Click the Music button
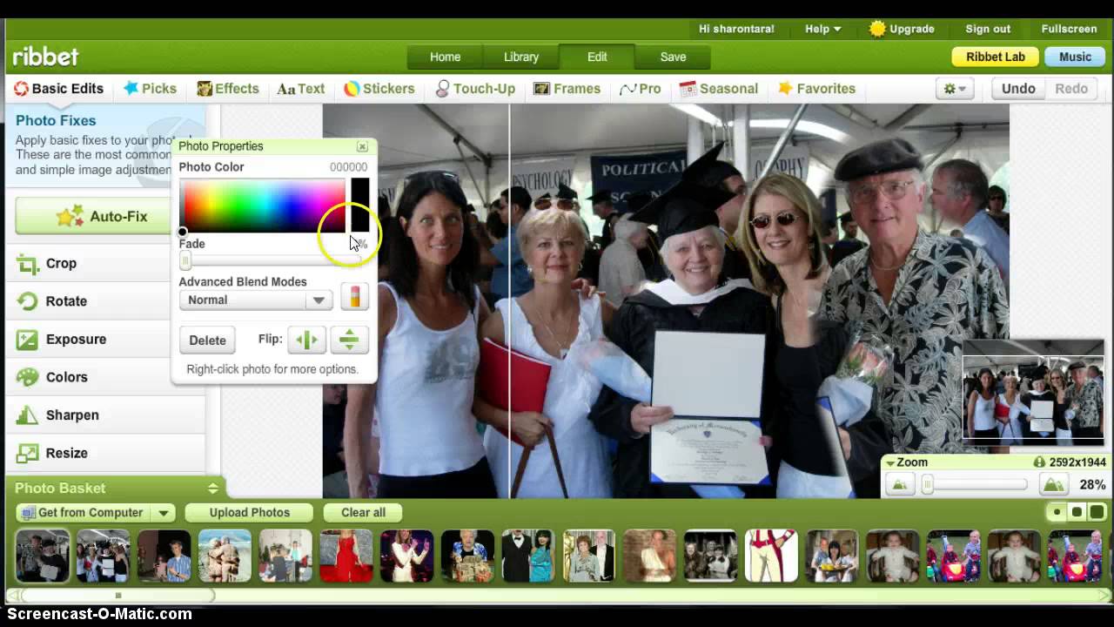This screenshot has height=627, width=1114. 1075,57
